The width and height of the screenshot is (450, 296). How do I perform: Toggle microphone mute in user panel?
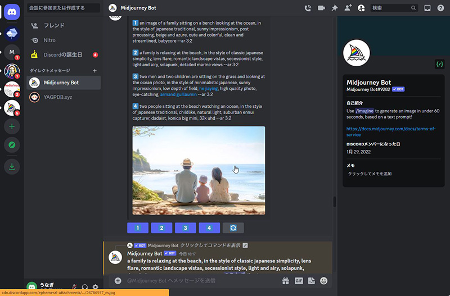tap(74, 287)
